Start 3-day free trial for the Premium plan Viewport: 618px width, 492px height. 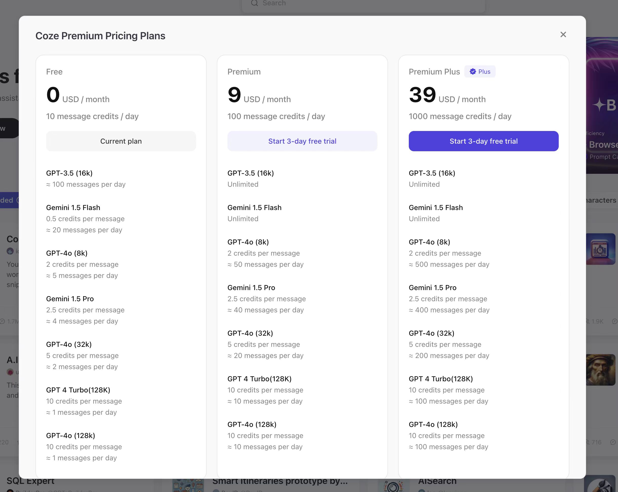(x=302, y=141)
